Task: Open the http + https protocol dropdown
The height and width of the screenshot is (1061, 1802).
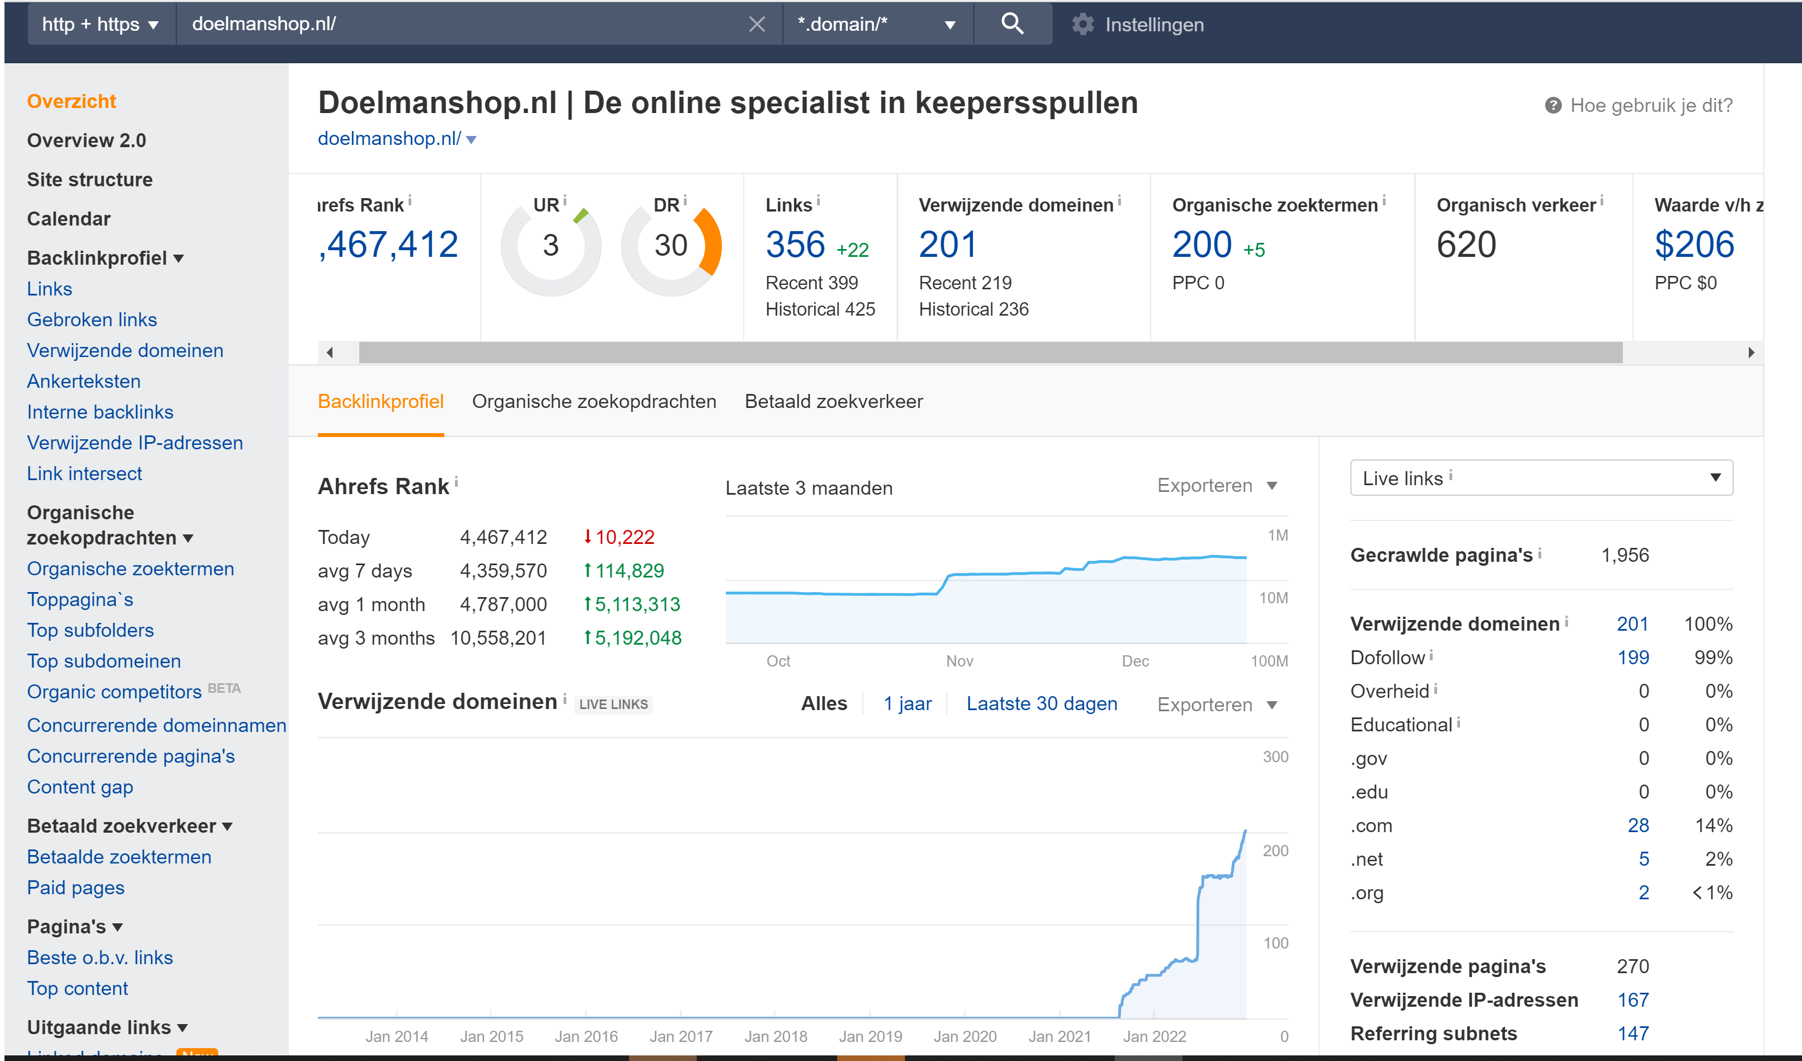Action: tap(100, 24)
